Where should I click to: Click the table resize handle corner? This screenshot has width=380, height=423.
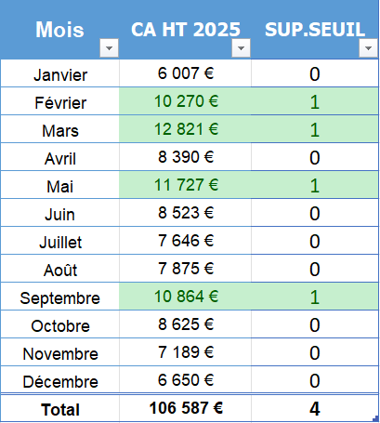coord(376,419)
